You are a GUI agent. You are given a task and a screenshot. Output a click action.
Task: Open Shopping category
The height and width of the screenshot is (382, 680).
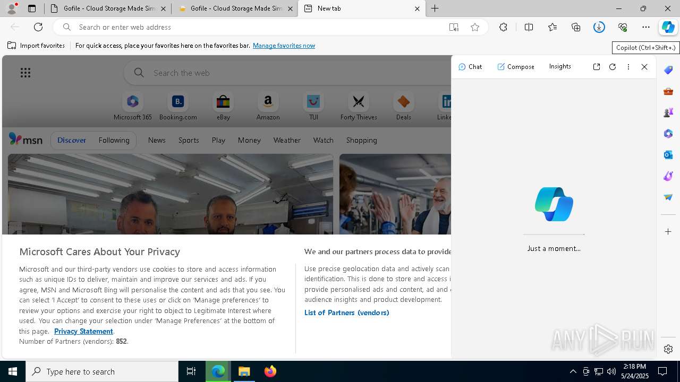click(362, 140)
